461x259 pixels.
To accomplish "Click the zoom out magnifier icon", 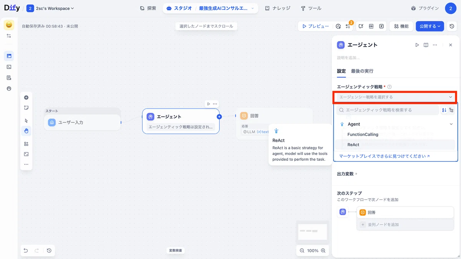I will (302, 251).
